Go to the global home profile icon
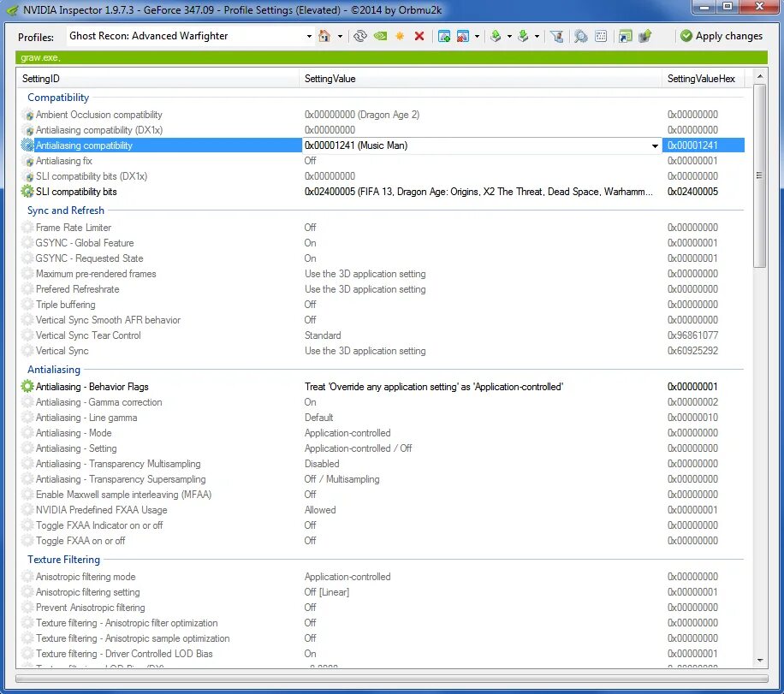The image size is (784, 694). point(324,36)
